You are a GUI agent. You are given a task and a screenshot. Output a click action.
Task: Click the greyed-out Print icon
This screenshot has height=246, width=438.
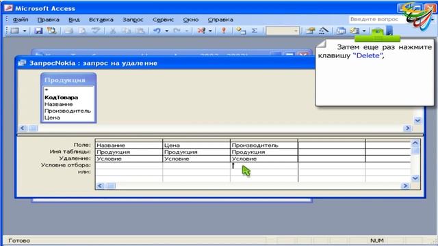point(68,31)
